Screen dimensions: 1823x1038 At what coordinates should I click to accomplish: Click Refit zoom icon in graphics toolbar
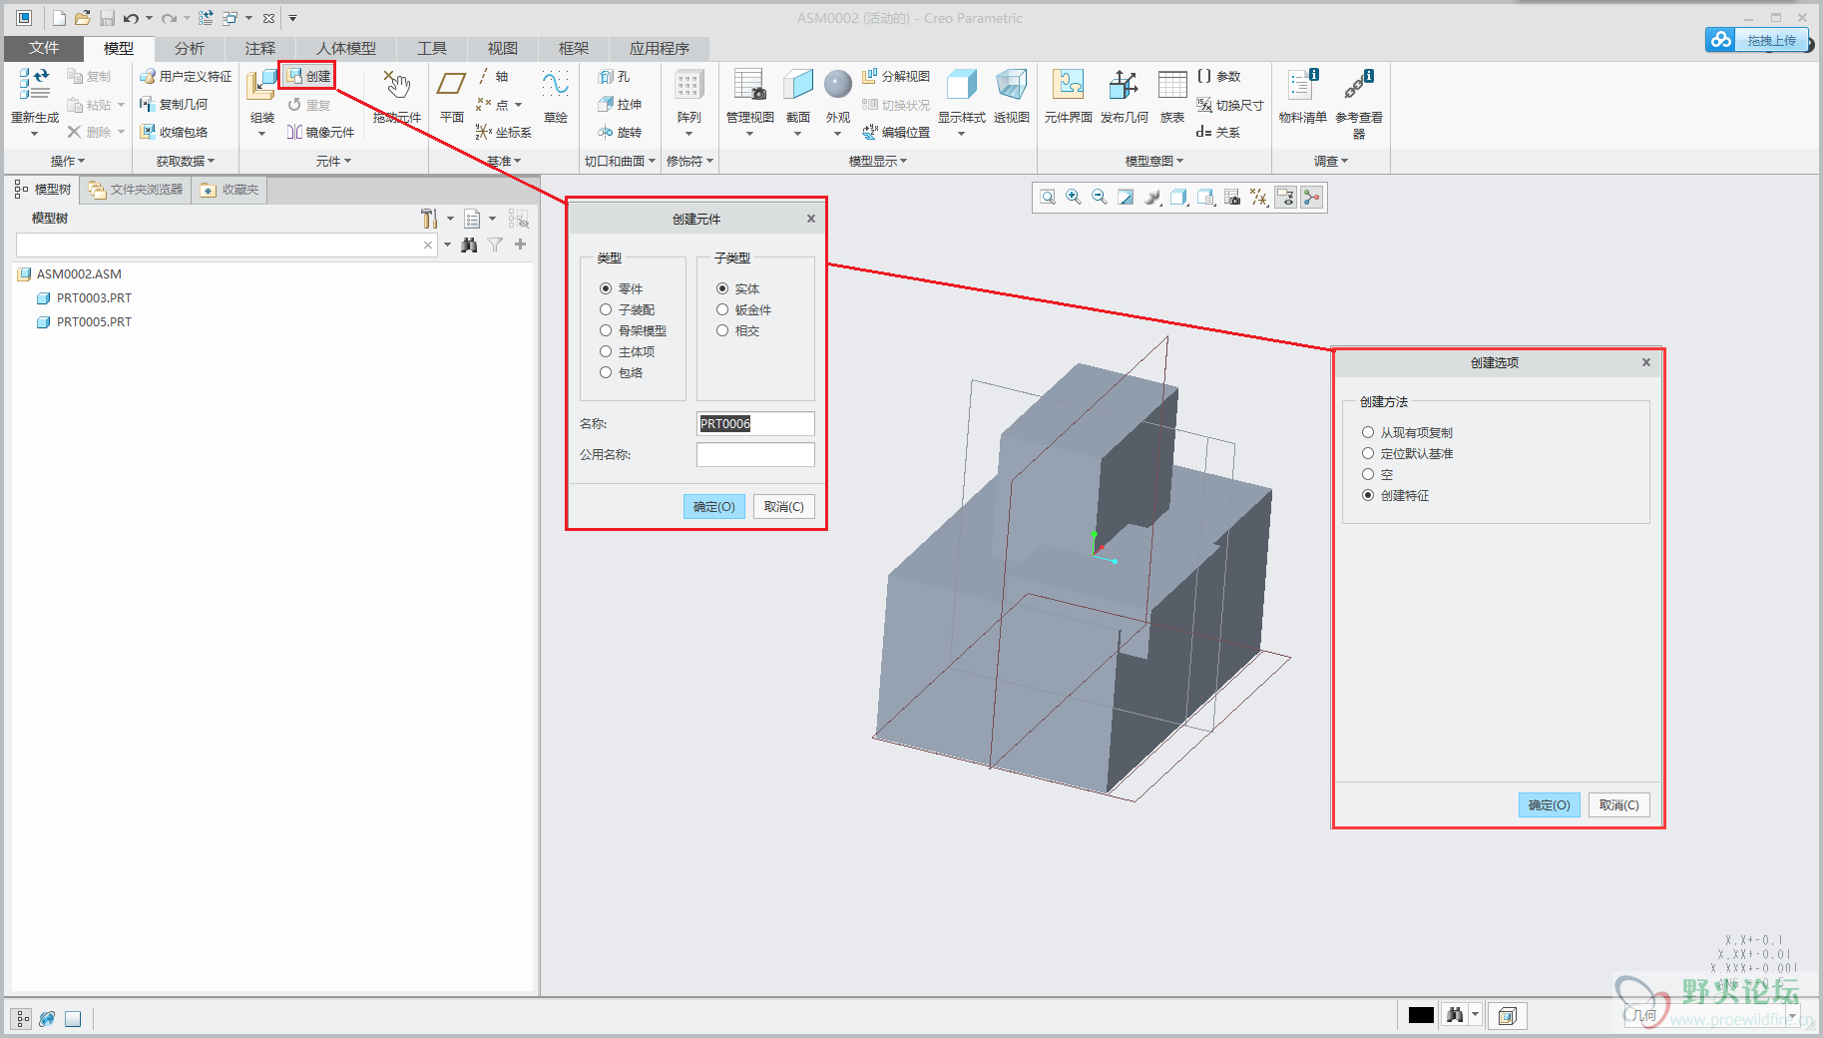(x=1048, y=198)
